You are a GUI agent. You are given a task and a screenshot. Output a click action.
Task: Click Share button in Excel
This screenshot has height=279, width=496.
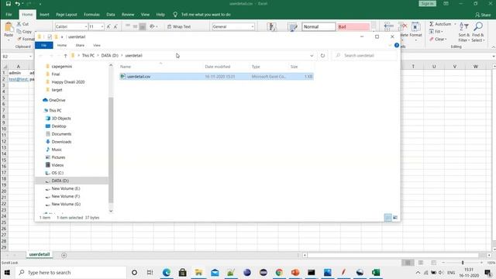pos(483,15)
